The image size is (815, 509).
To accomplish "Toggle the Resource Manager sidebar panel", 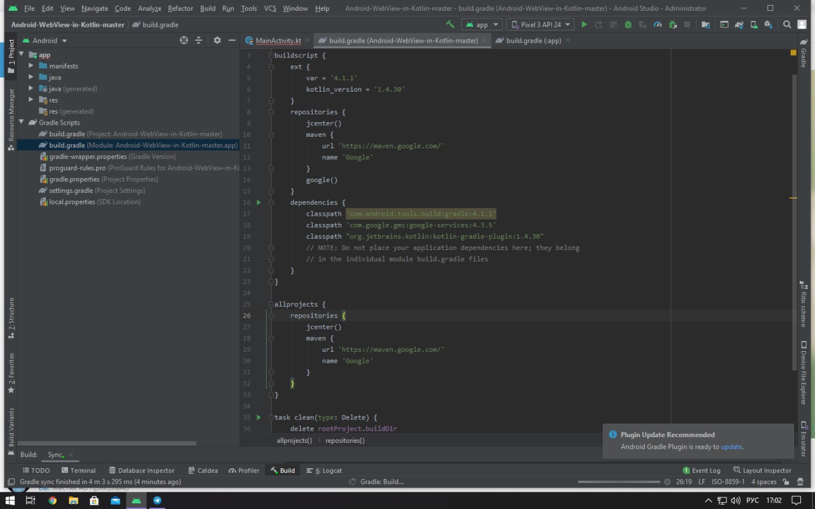I will 11,120.
